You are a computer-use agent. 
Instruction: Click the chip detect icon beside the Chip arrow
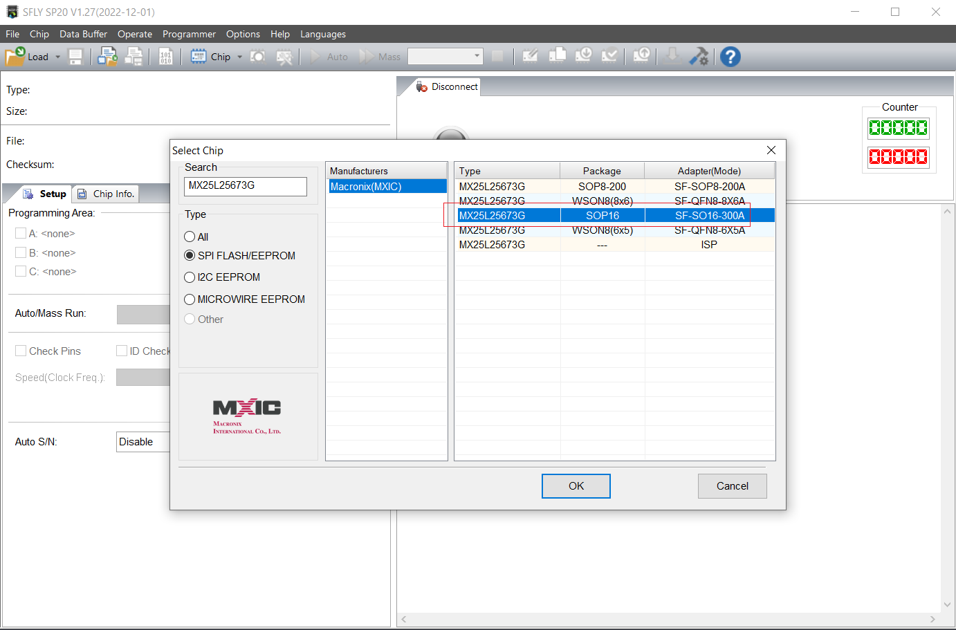coord(258,57)
